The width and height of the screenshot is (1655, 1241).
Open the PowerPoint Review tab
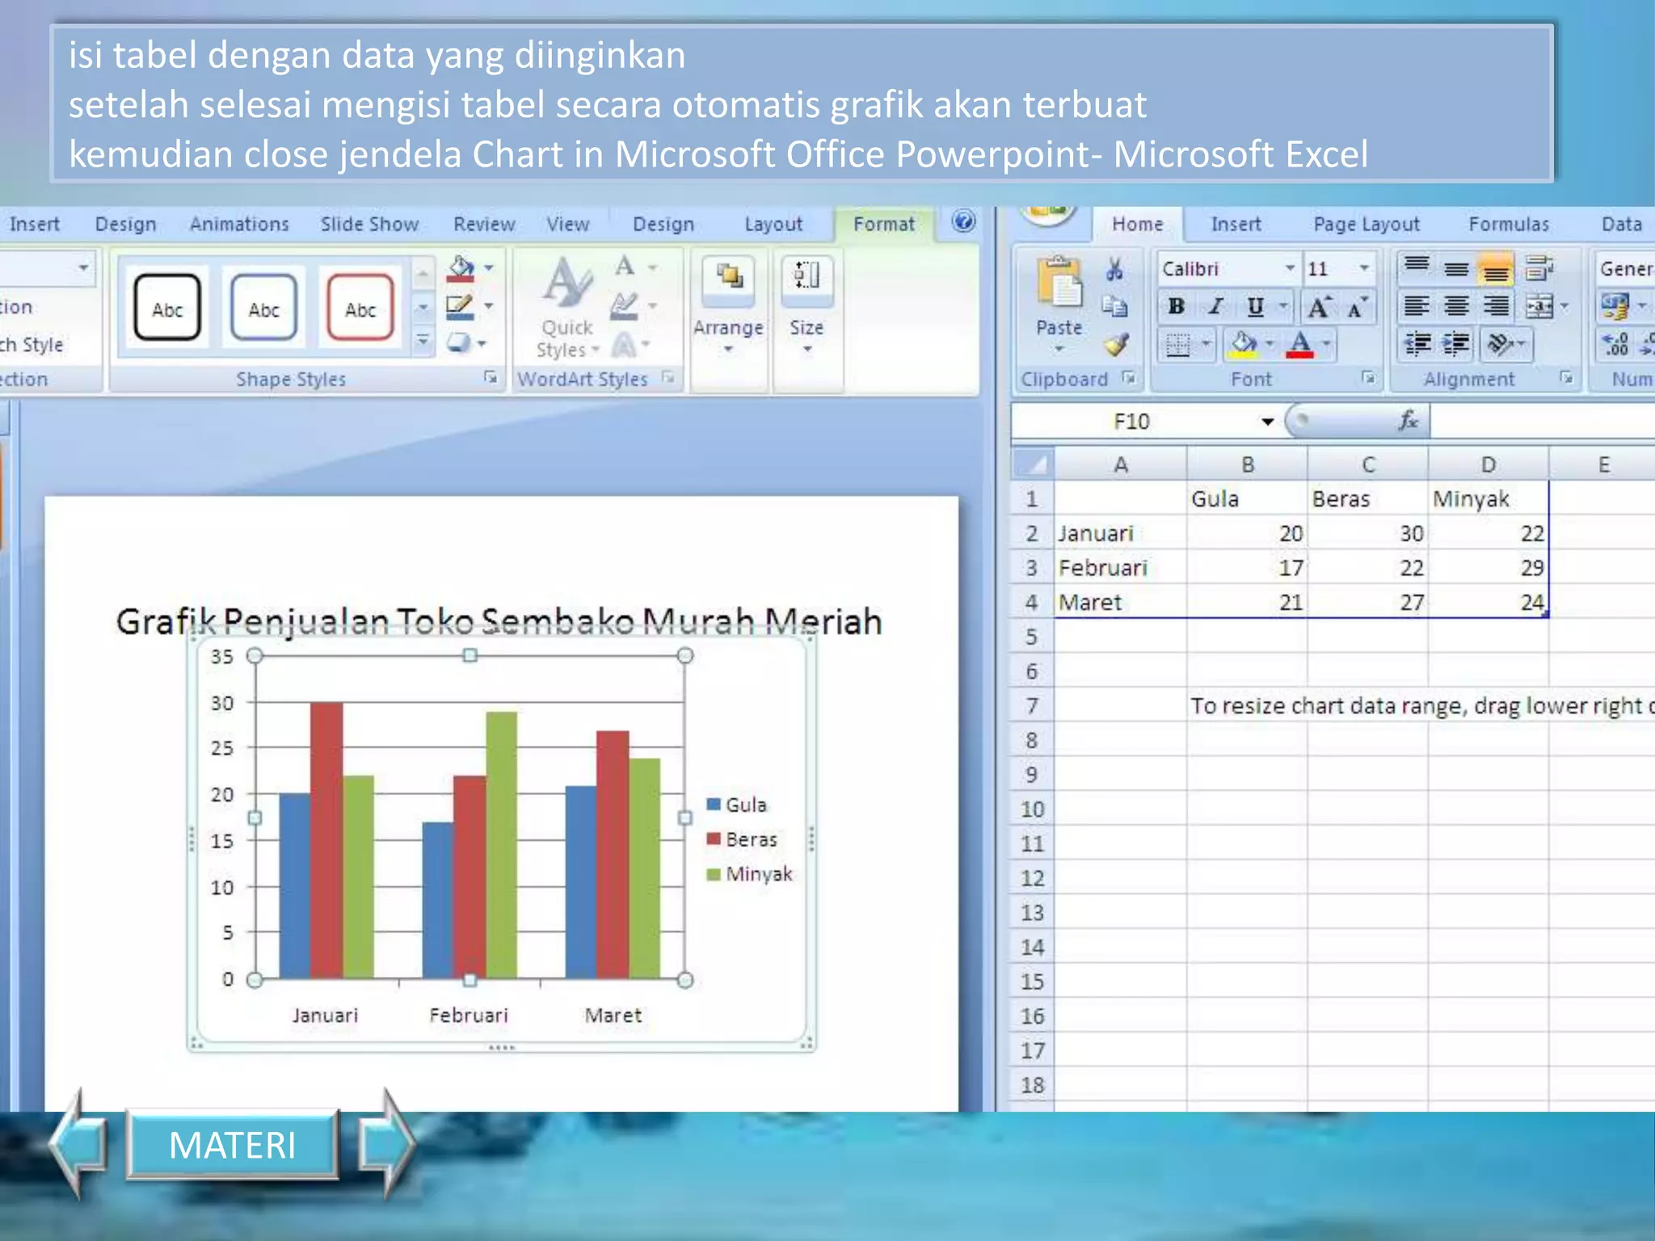coord(484,224)
